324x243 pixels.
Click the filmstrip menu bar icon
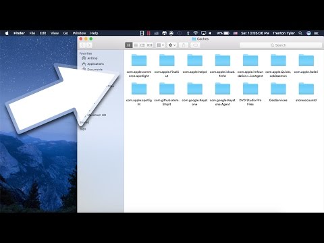(142, 33)
